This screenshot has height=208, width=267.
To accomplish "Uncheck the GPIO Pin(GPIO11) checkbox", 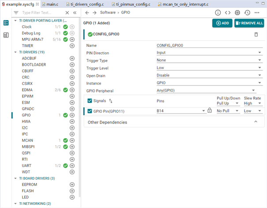I will click(x=90, y=112).
